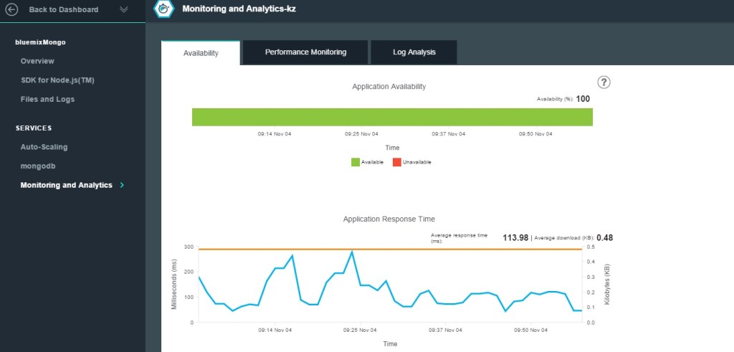Click the red Unavailable legend swatch
The image size is (734, 352).
coord(396,162)
